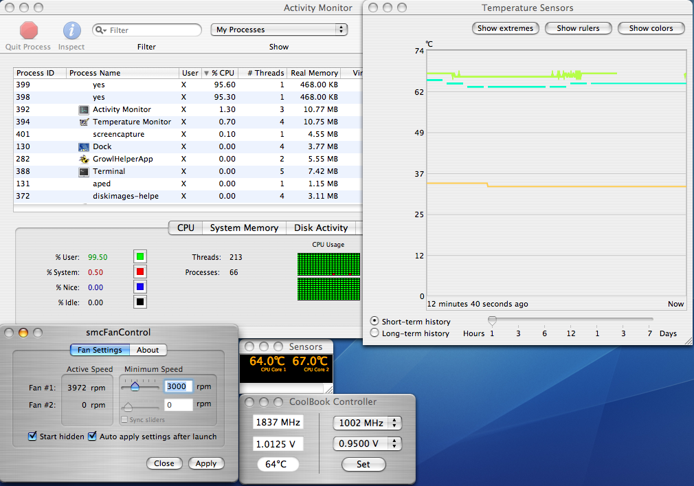Click the Set button in CoolBook Controller
Screen dimensions: 694x486
[363, 464]
